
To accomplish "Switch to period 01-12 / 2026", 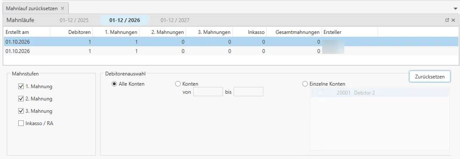I will (x=124, y=20).
